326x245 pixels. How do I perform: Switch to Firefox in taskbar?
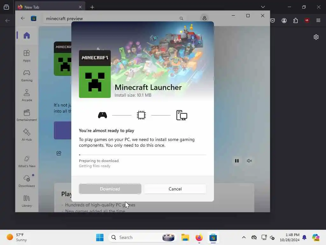coord(199,237)
